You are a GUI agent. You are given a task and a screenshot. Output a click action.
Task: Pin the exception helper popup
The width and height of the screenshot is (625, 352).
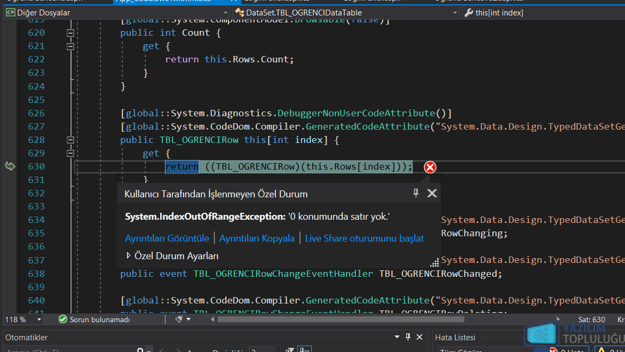(x=416, y=193)
